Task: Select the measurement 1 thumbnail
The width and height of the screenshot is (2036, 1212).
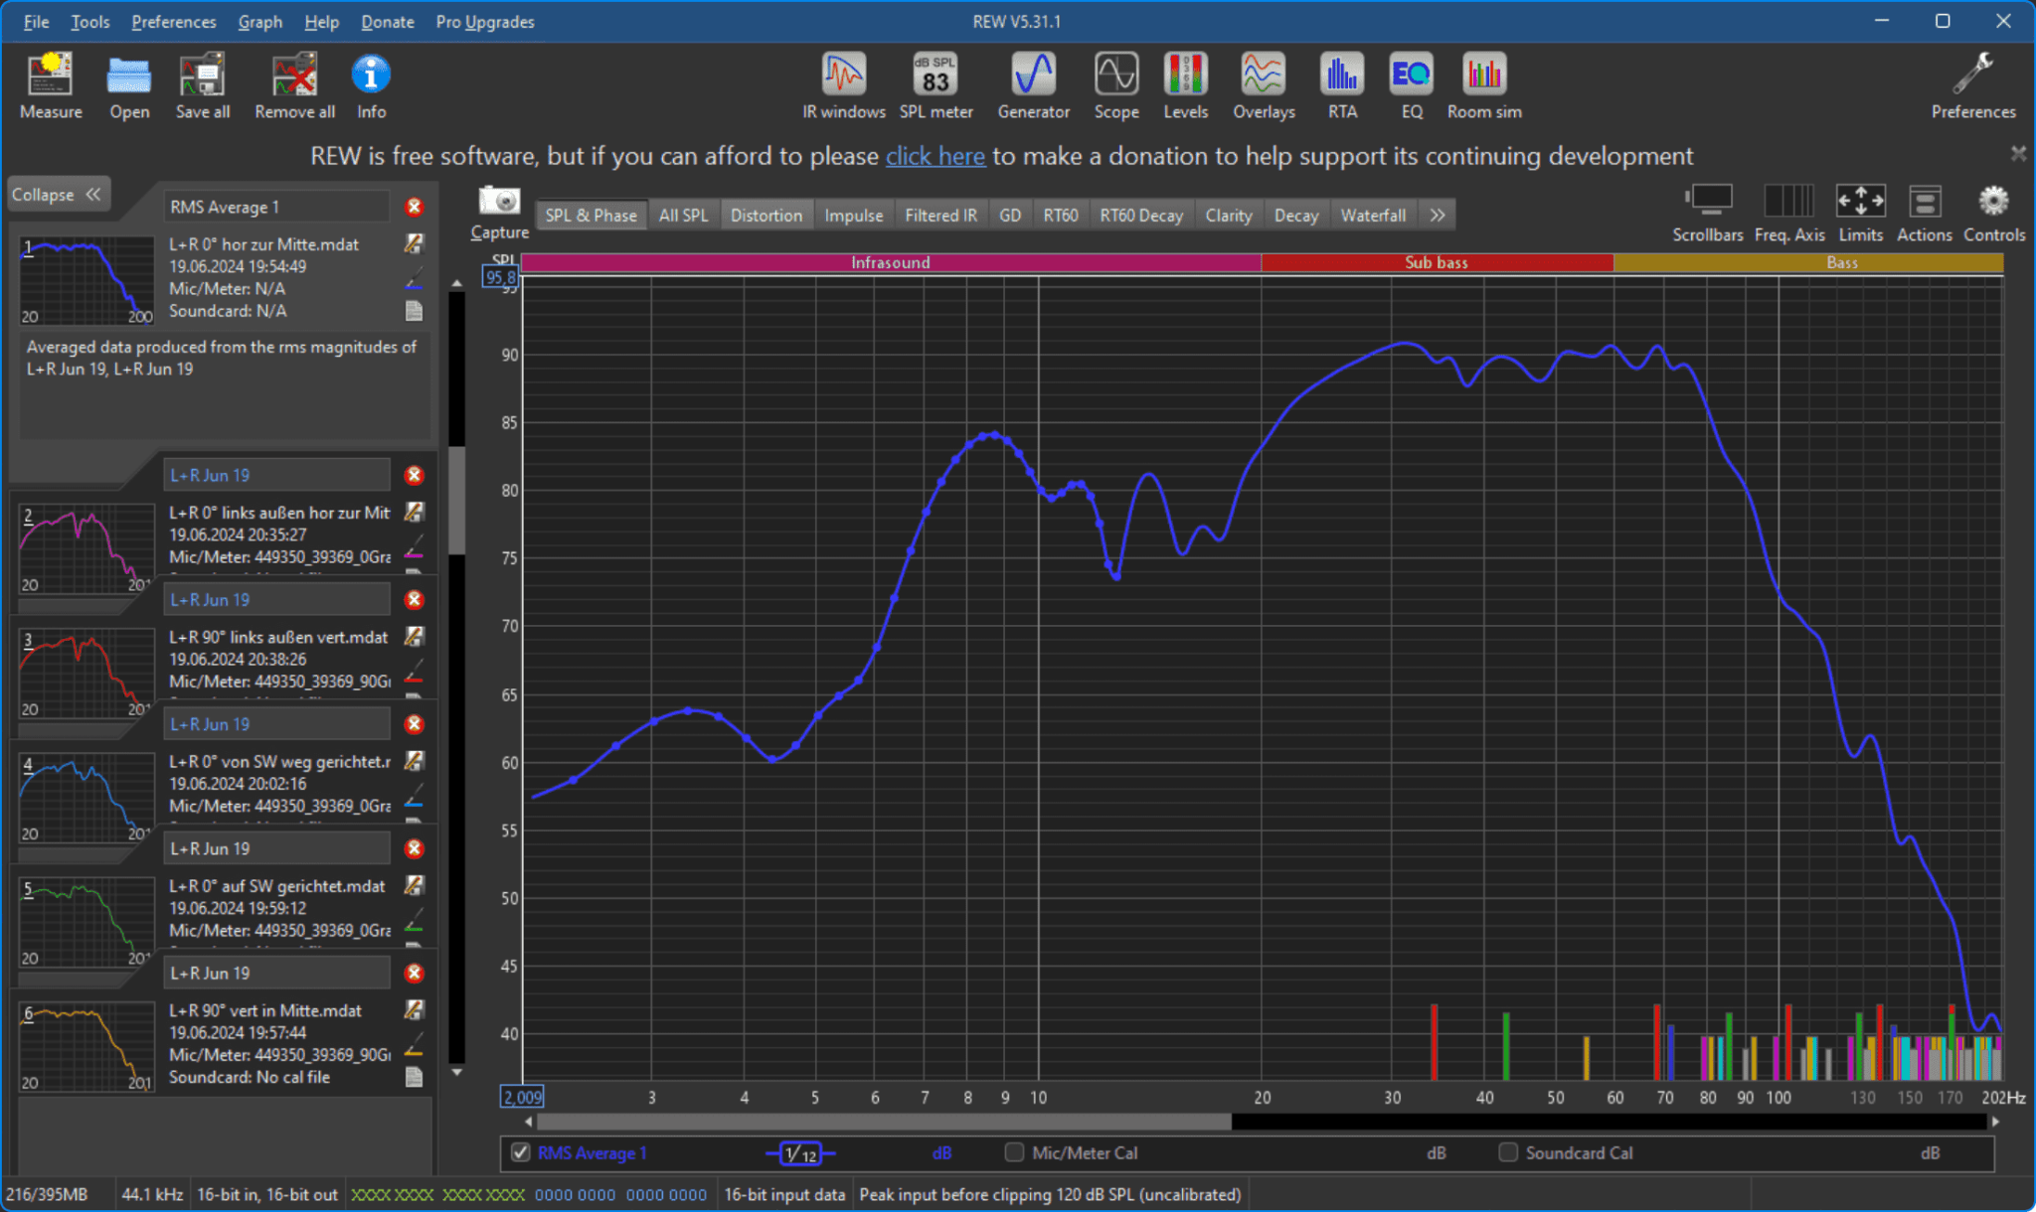Action: click(86, 280)
